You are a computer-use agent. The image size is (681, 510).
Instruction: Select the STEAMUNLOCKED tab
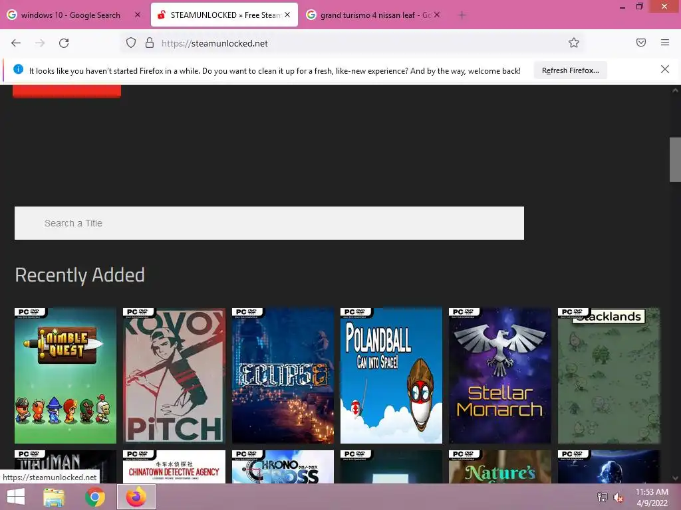pos(225,15)
